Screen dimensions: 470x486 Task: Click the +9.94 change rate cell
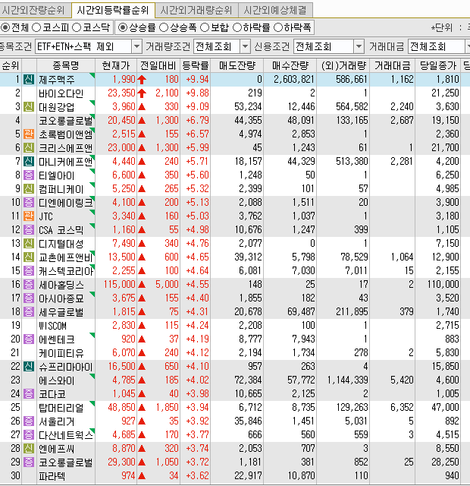197,80
